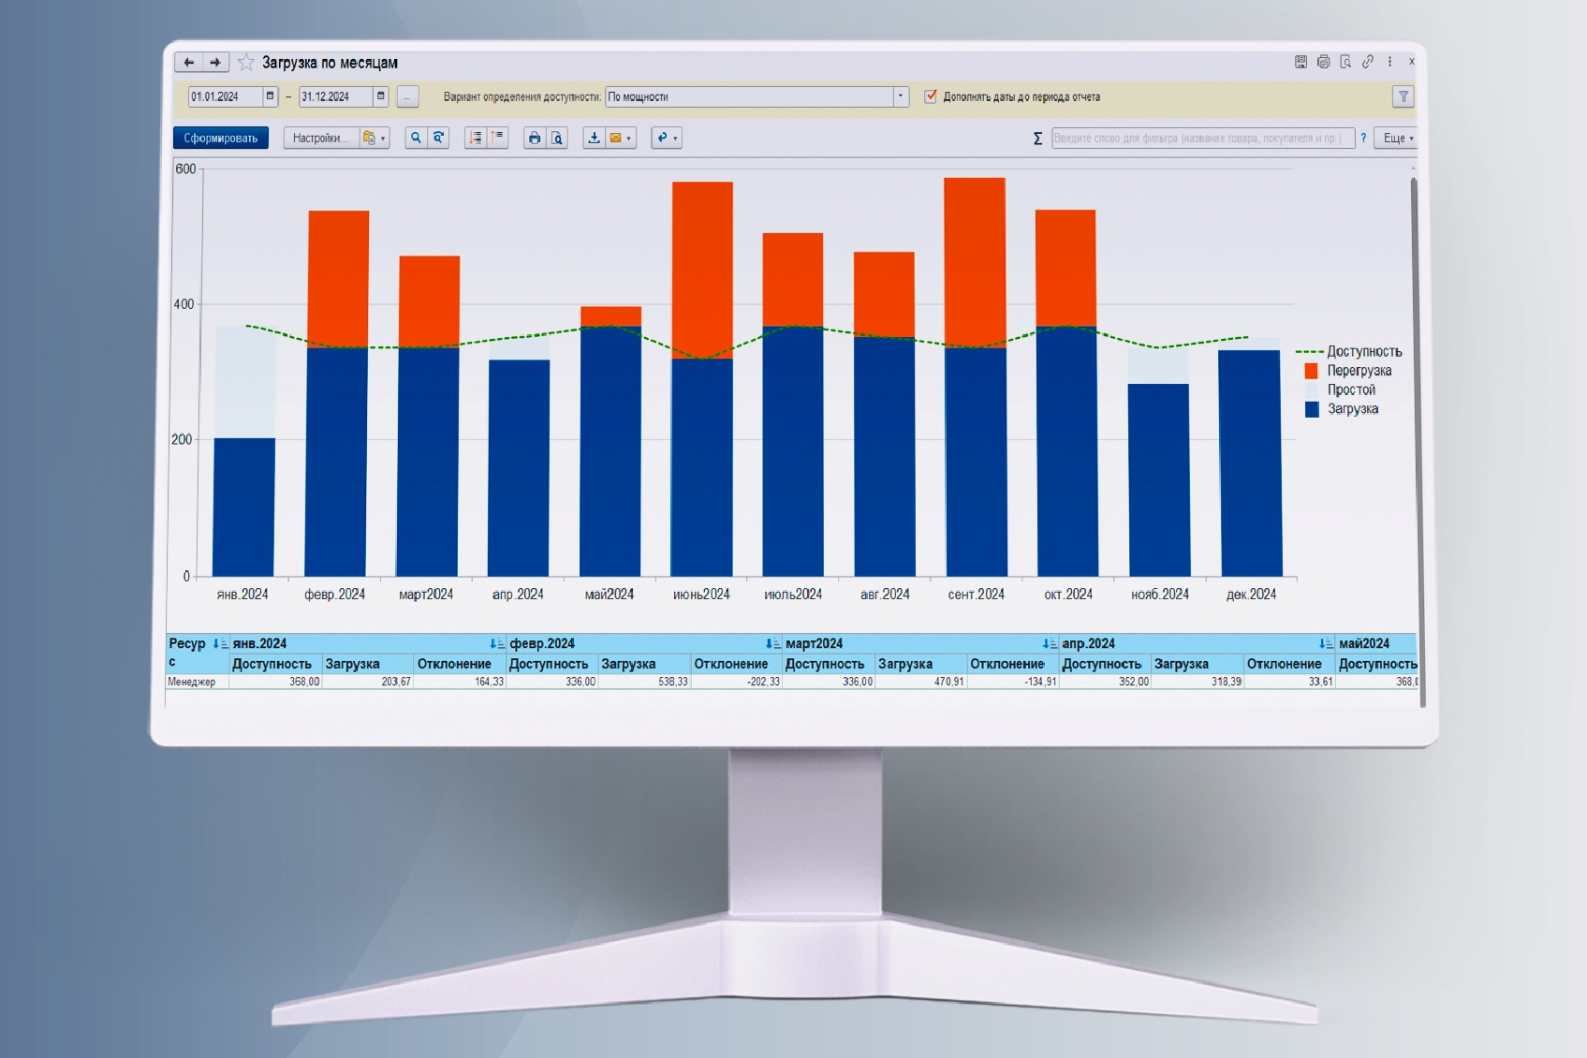Image resolution: width=1587 pixels, height=1058 pixels.
Task: Click the filter word search input field
Action: point(1201,138)
